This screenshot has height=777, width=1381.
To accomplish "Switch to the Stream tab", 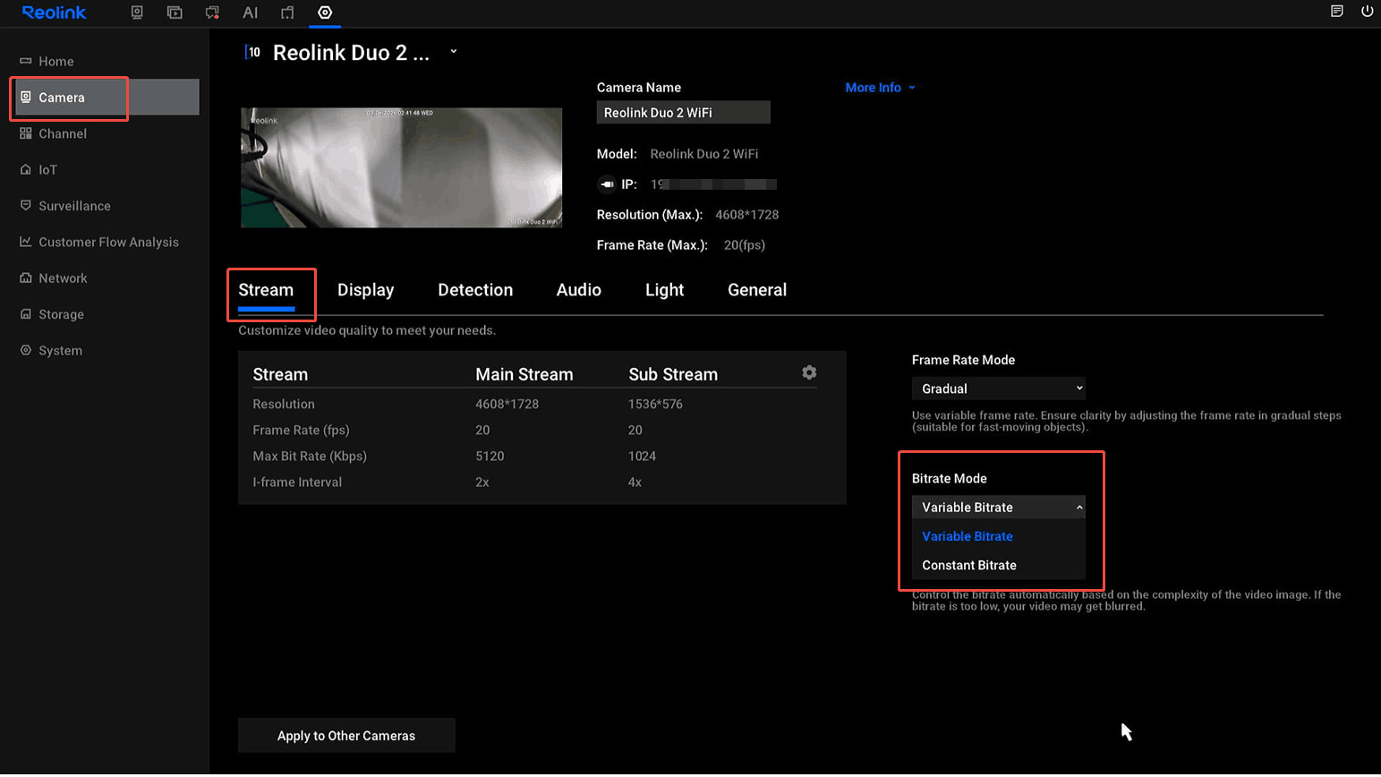I will click(x=266, y=290).
